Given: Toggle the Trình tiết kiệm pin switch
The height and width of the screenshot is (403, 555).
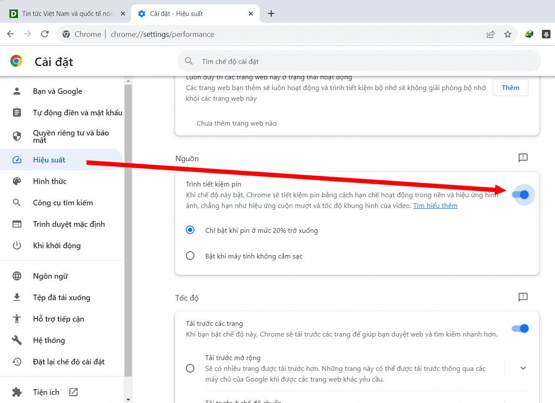Looking at the screenshot, I should pyautogui.click(x=520, y=195).
